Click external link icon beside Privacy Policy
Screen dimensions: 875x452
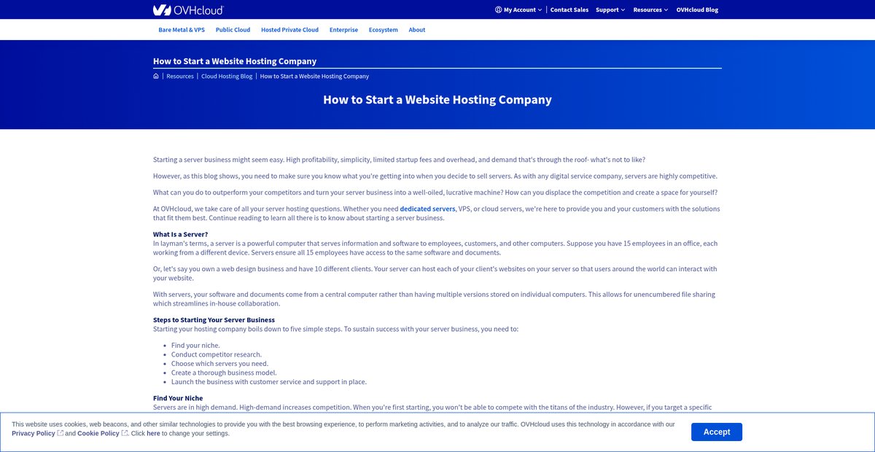(x=61, y=433)
